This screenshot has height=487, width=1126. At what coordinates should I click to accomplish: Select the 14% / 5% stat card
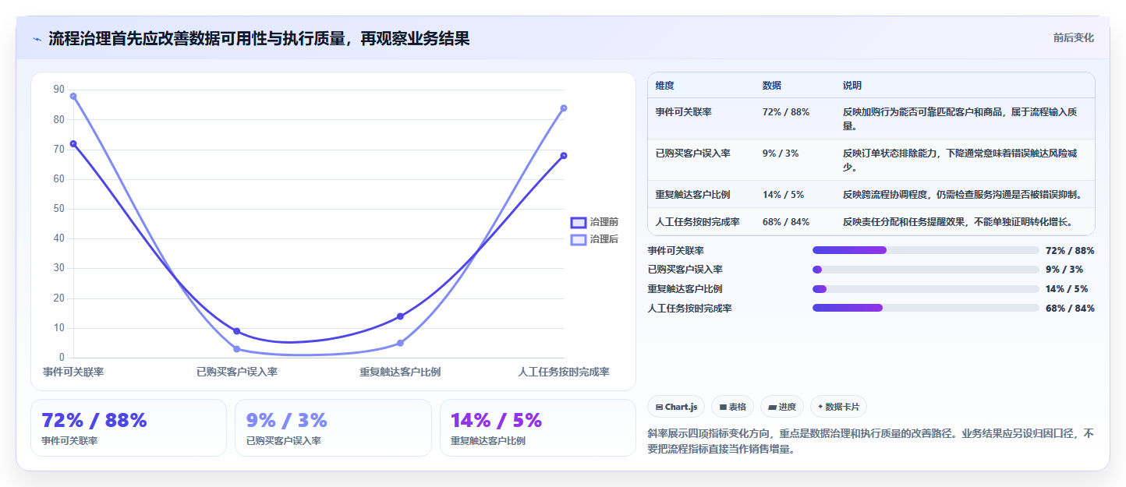coord(538,428)
